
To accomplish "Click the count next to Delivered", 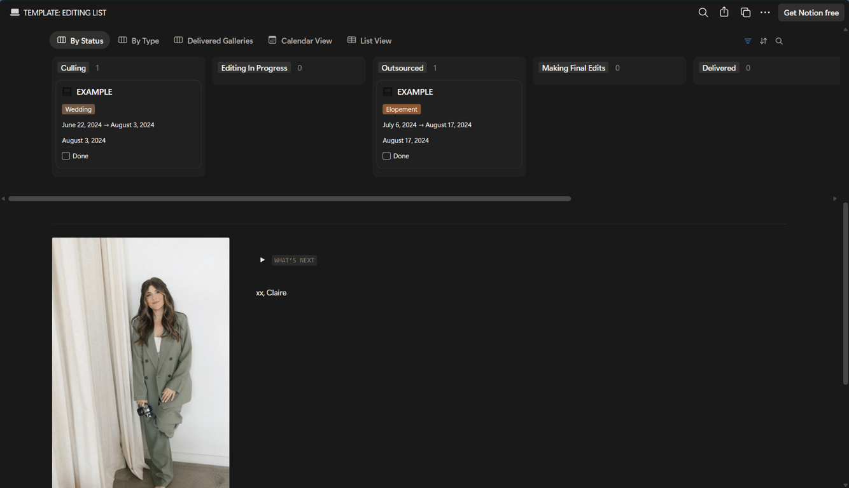I will pyautogui.click(x=748, y=68).
